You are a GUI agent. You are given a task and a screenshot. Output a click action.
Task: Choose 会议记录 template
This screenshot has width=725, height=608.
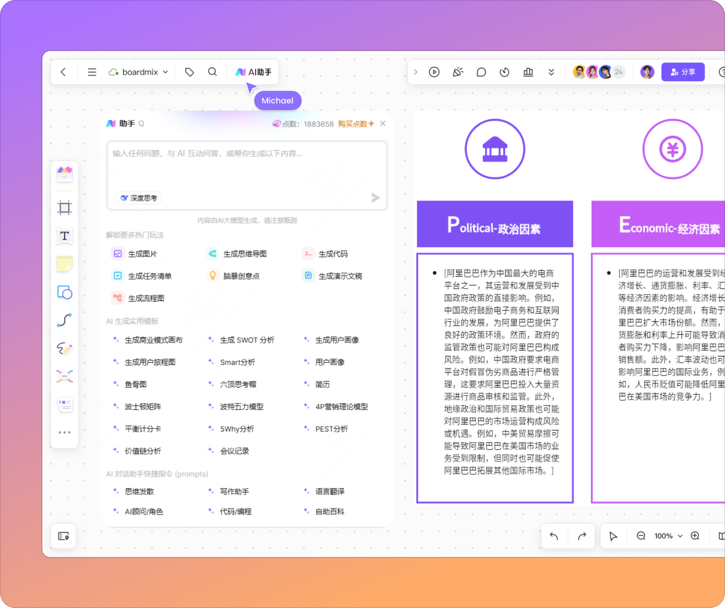tap(229, 451)
